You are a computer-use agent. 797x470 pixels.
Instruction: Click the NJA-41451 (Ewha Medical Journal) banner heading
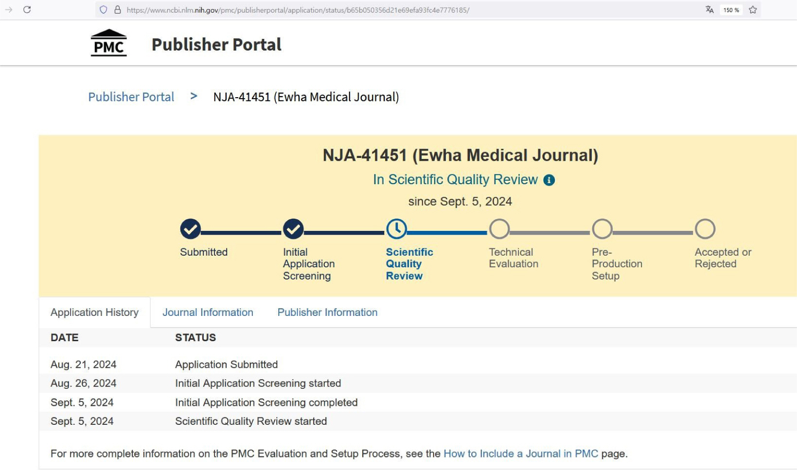(460, 155)
